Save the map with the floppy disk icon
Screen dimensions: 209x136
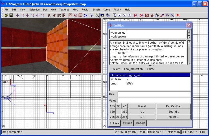(x=11, y=15)
